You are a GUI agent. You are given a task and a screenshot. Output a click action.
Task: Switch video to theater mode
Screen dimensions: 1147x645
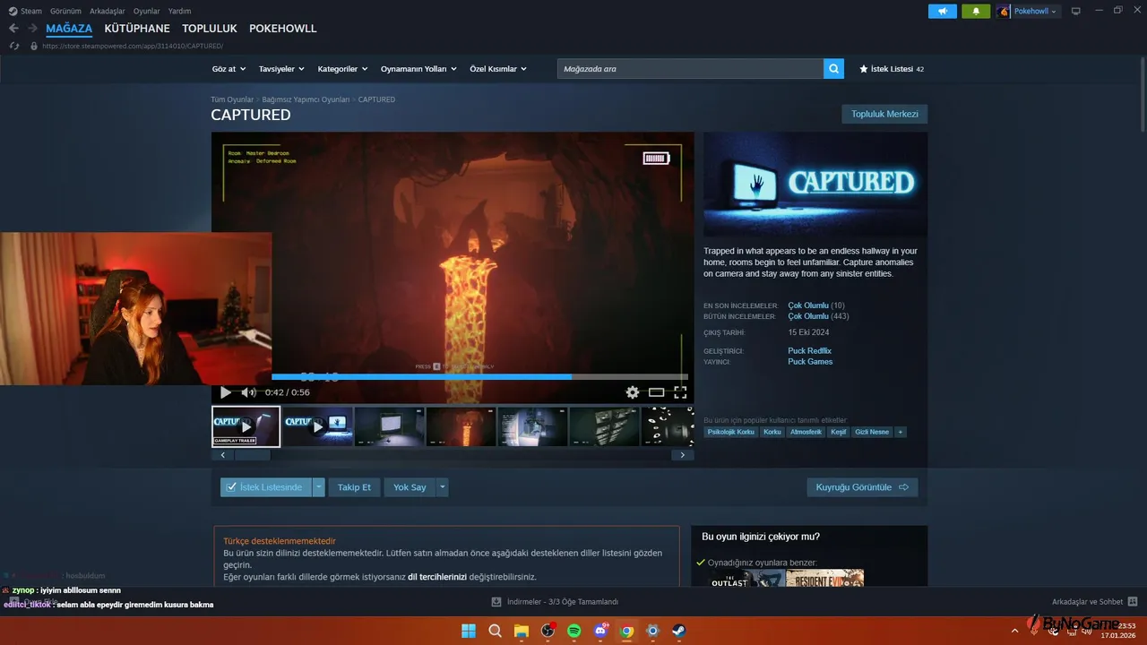click(657, 392)
